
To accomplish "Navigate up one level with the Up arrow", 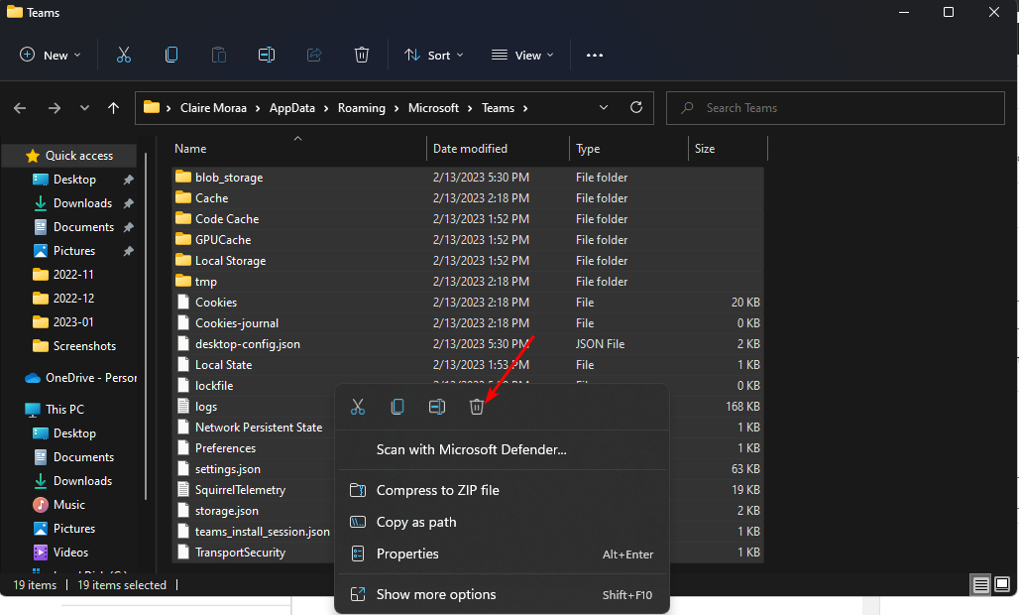I will (113, 108).
